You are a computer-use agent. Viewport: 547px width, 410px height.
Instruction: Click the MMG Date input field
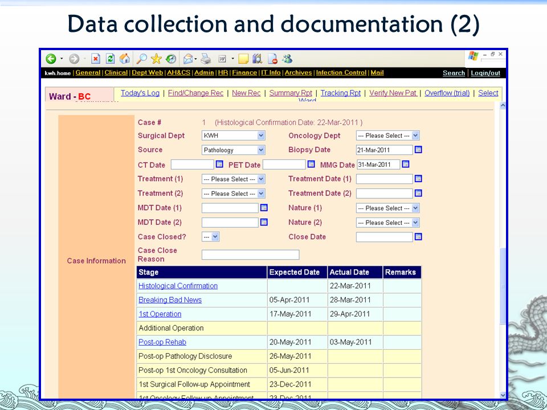click(x=378, y=165)
